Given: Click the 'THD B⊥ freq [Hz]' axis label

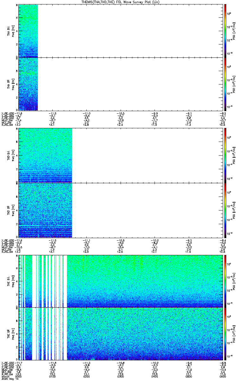Looking at the screenshot, I should pyautogui.click(x=10, y=155).
